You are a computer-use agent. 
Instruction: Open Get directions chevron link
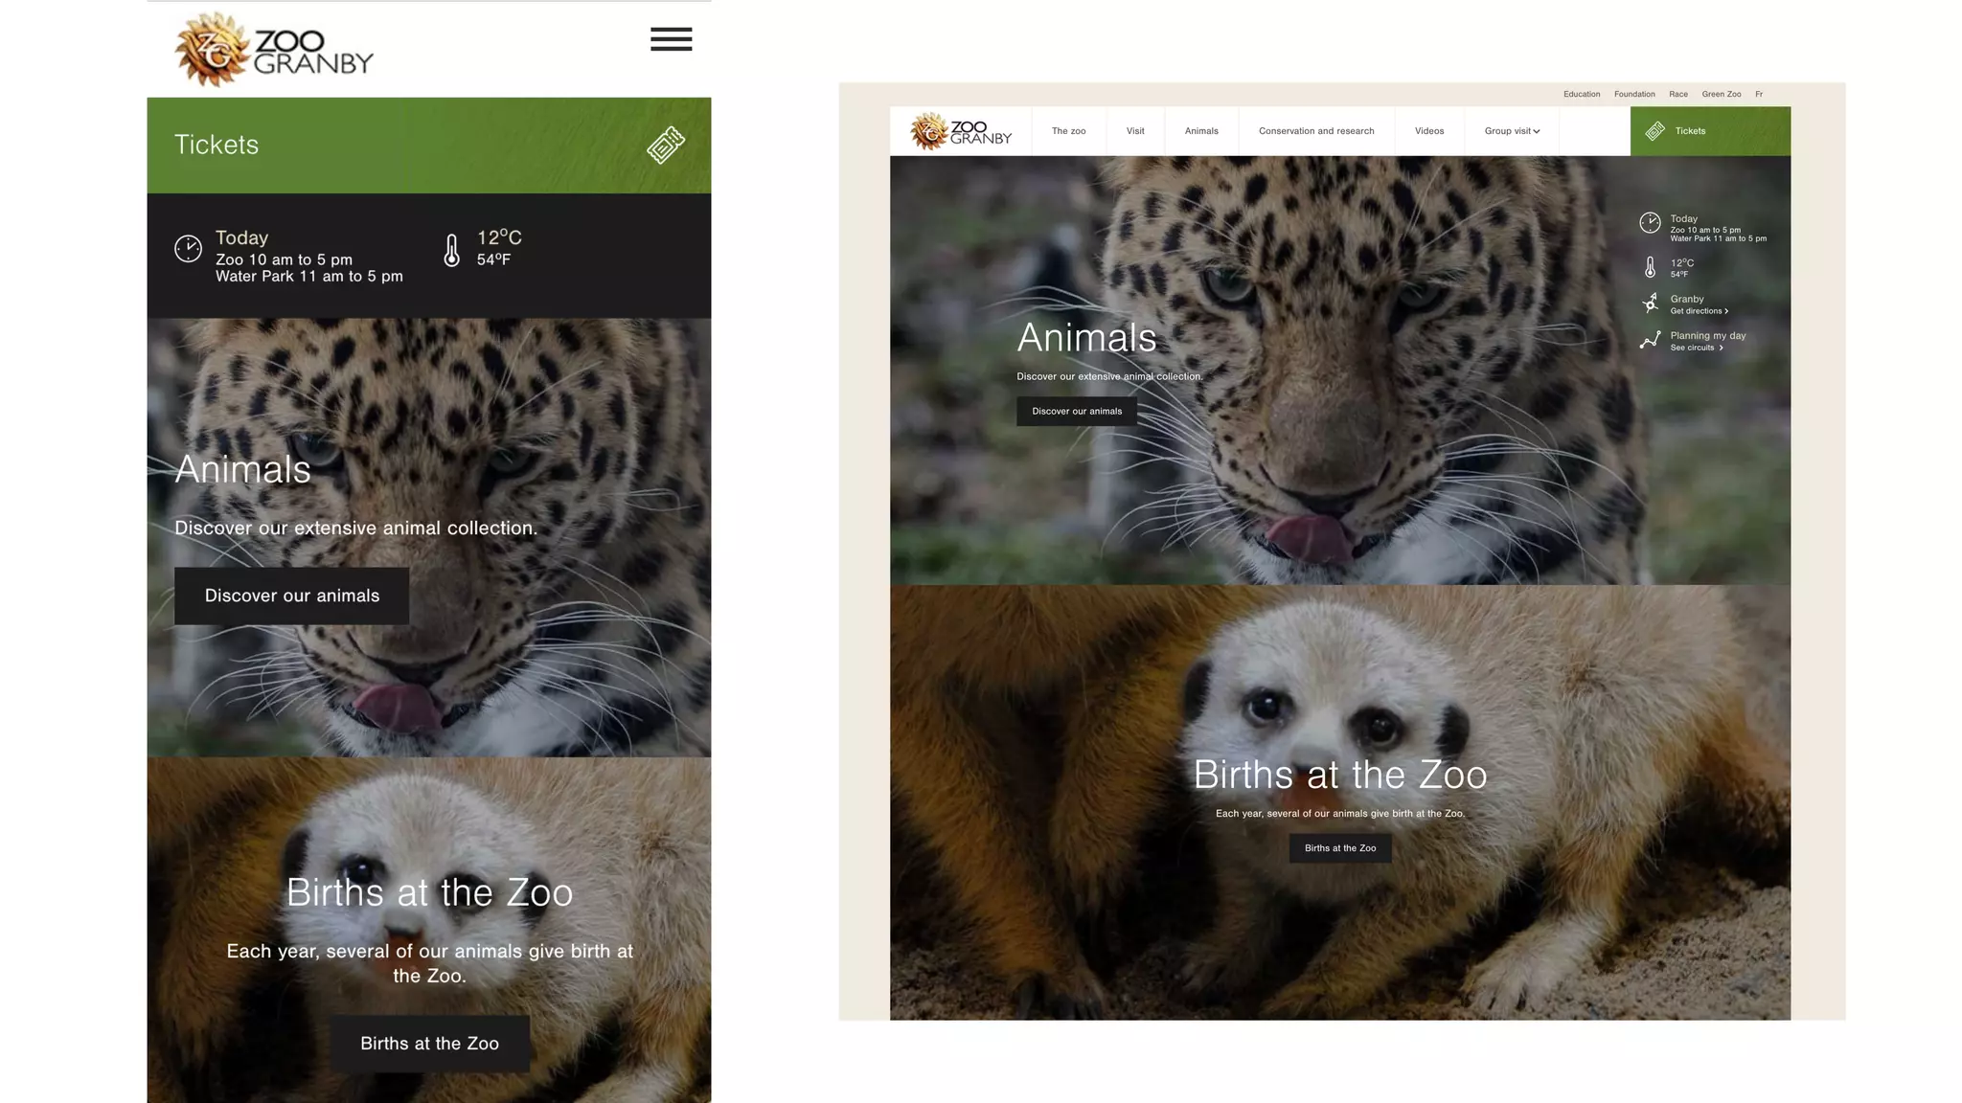[1700, 311]
